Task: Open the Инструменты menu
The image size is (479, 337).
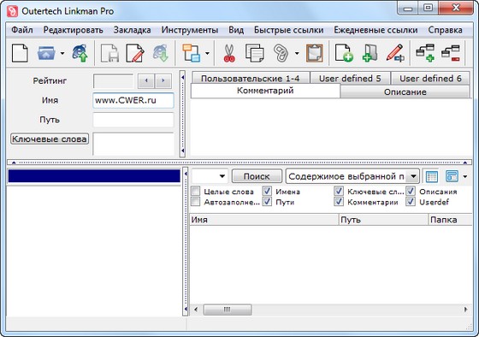Action: (190, 30)
